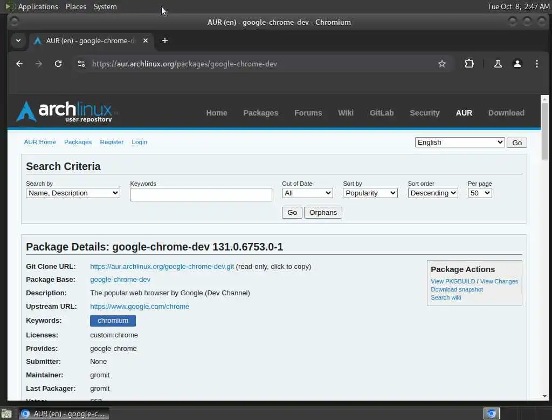Click the forward navigation arrow
This screenshot has width=552, height=420.
[x=39, y=64]
